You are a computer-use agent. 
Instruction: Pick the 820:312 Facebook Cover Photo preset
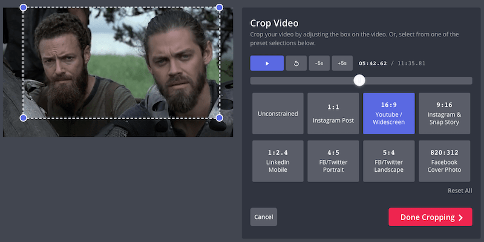click(445, 161)
